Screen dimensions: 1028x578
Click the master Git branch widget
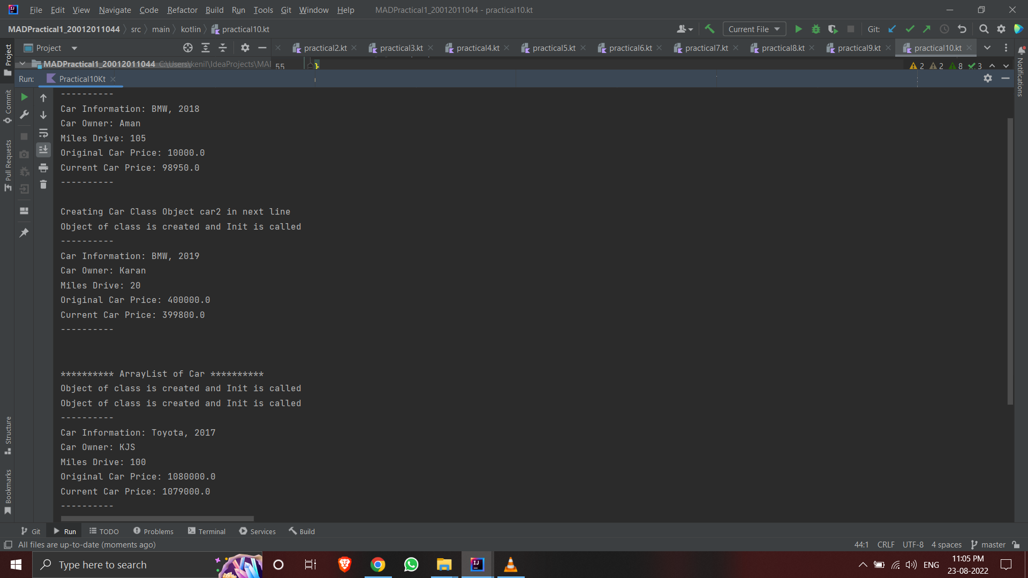(988, 545)
